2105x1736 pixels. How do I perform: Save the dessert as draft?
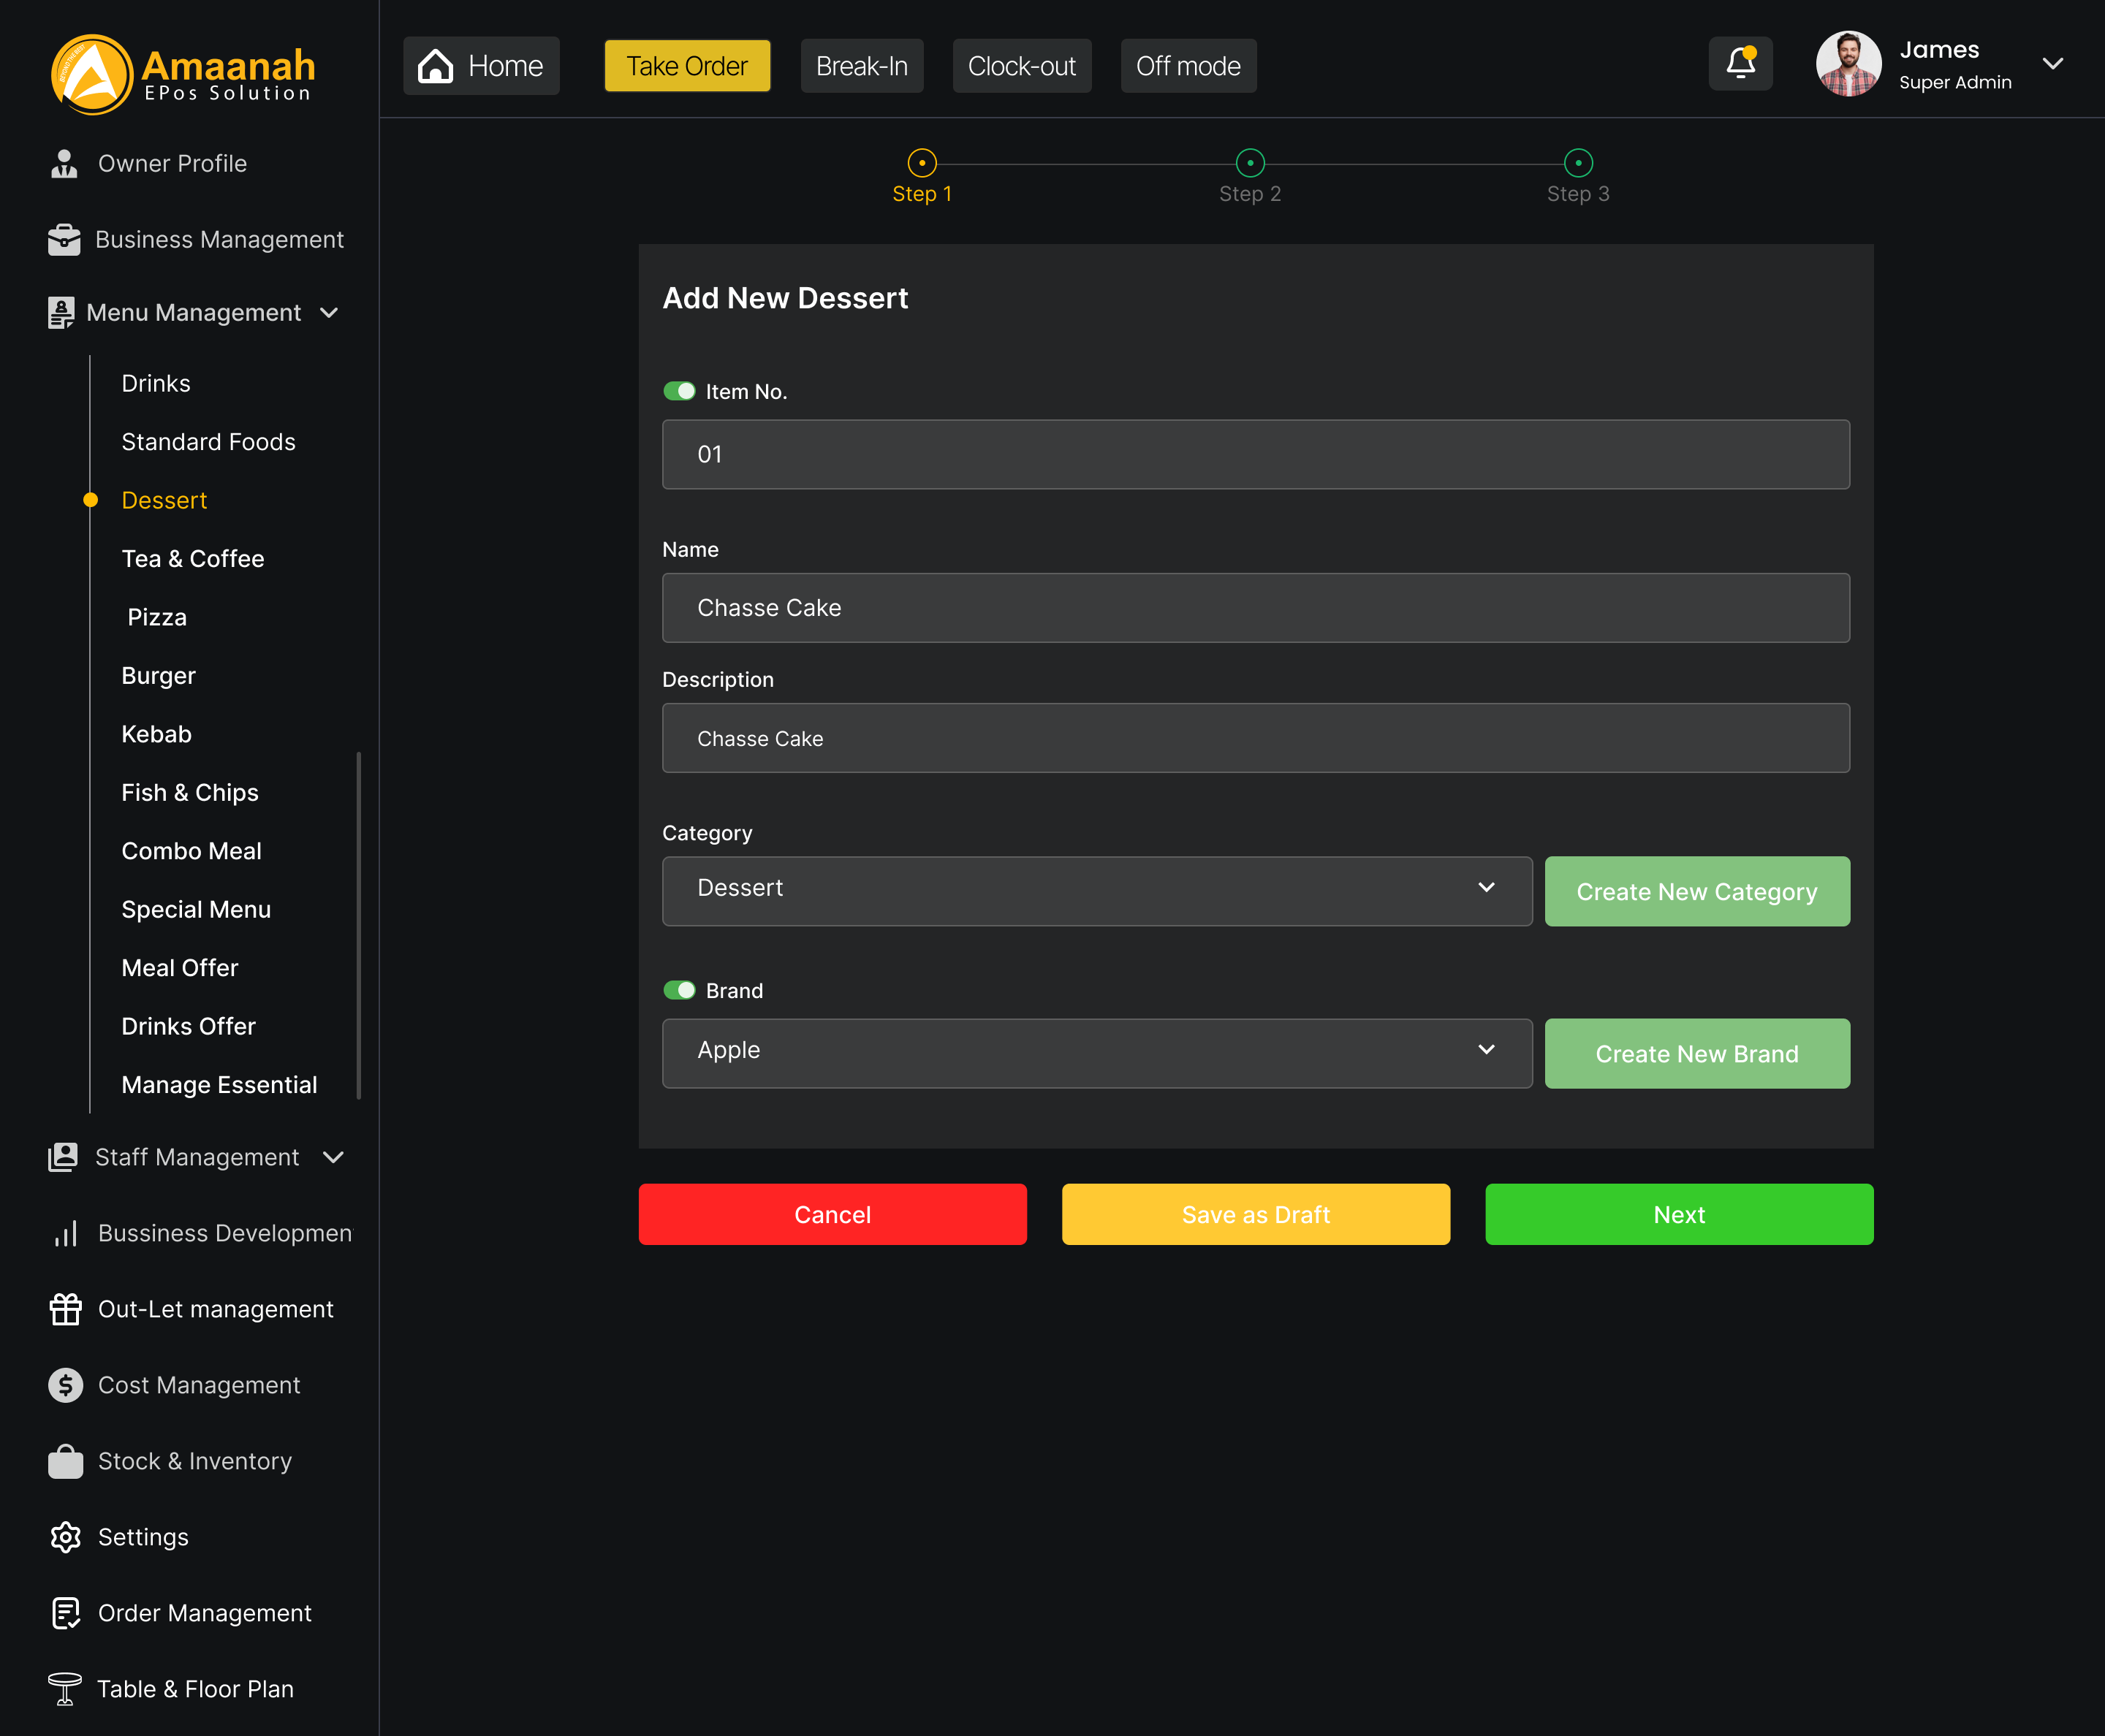(x=1255, y=1214)
